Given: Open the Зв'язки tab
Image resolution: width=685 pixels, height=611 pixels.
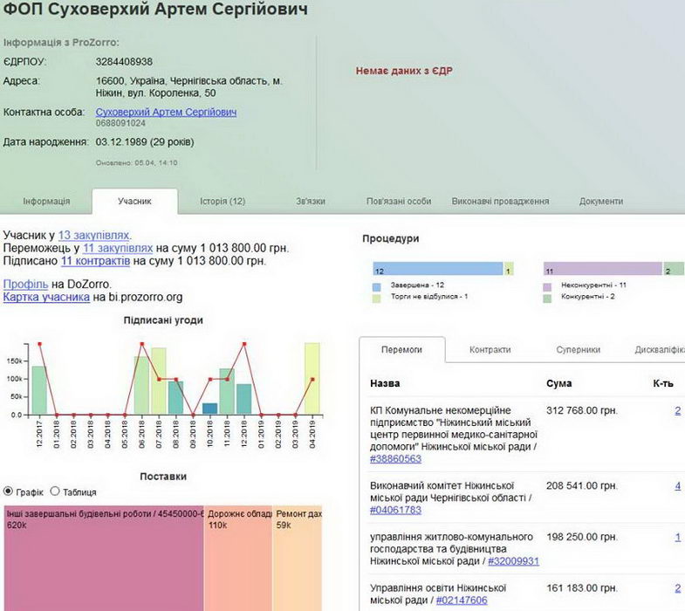Looking at the screenshot, I should click(x=311, y=202).
